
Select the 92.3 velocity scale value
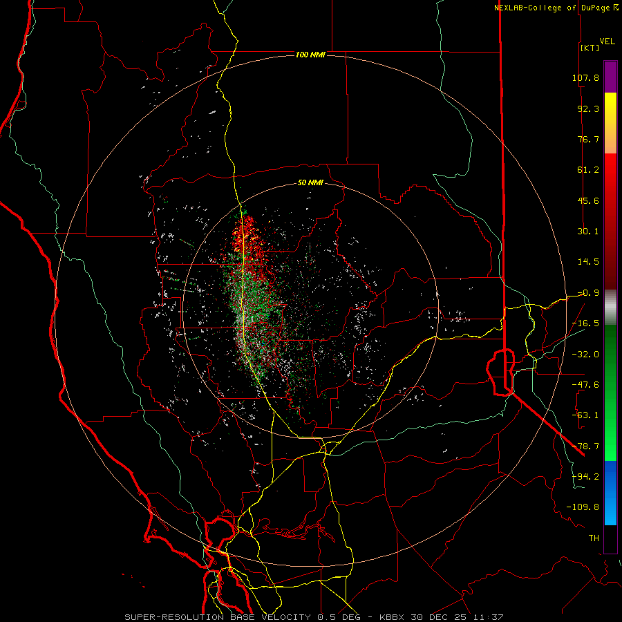[588, 109]
